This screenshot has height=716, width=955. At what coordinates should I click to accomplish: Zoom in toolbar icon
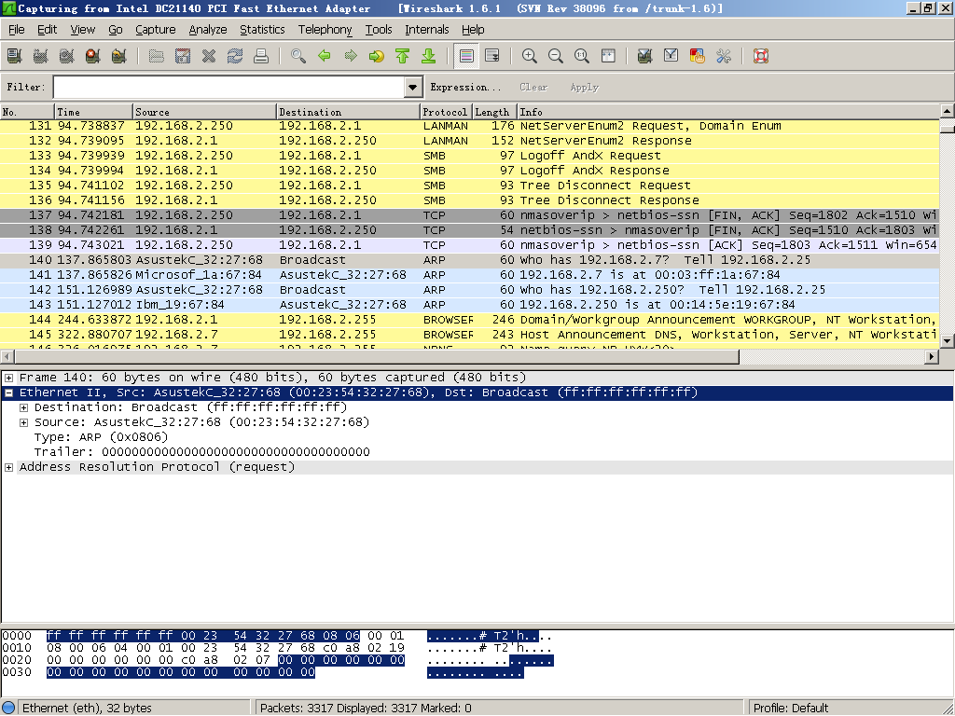[530, 56]
